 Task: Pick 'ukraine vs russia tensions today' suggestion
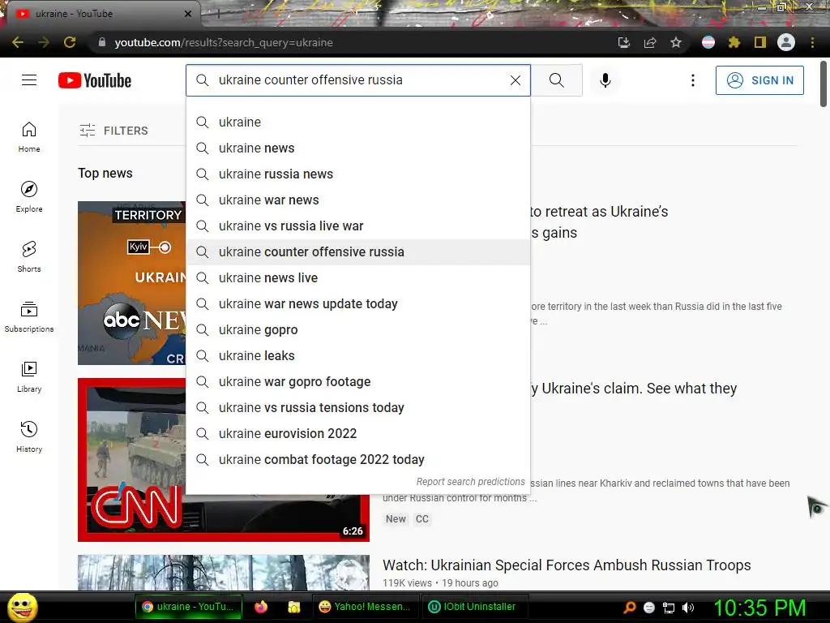pos(358,407)
